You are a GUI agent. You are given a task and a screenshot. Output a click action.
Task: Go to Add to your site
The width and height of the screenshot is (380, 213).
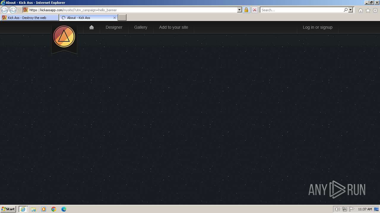[x=174, y=27]
